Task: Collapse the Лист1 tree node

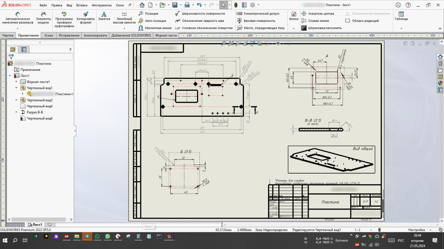Action: click(10, 76)
